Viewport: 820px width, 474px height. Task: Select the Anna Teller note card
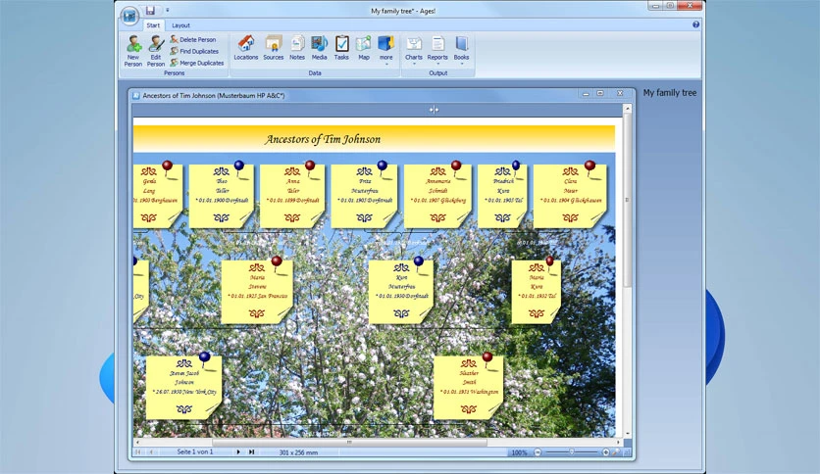click(x=292, y=196)
